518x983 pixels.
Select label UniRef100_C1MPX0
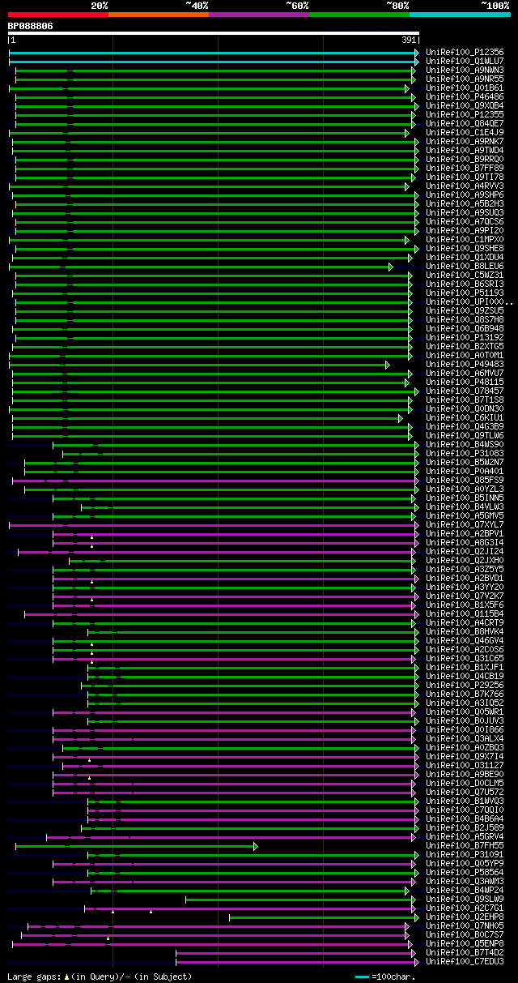[x=465, y=239]
